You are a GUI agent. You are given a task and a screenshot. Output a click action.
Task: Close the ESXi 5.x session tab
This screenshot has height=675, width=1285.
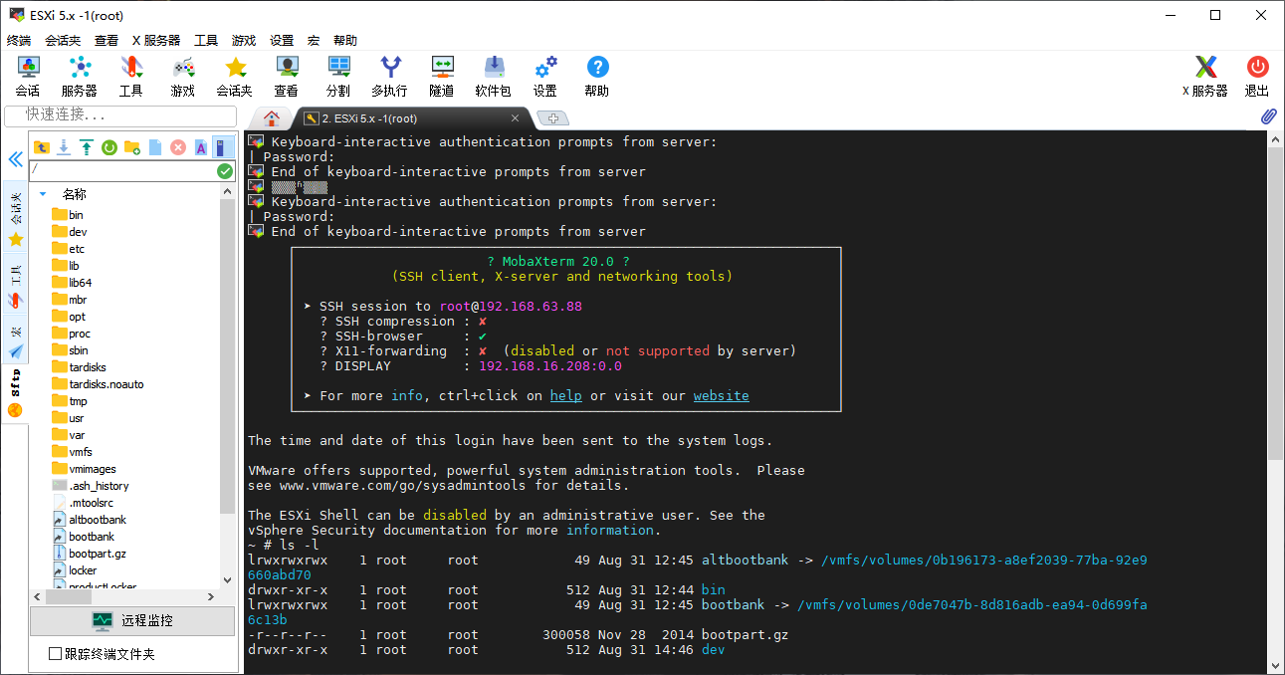(515, 117)
